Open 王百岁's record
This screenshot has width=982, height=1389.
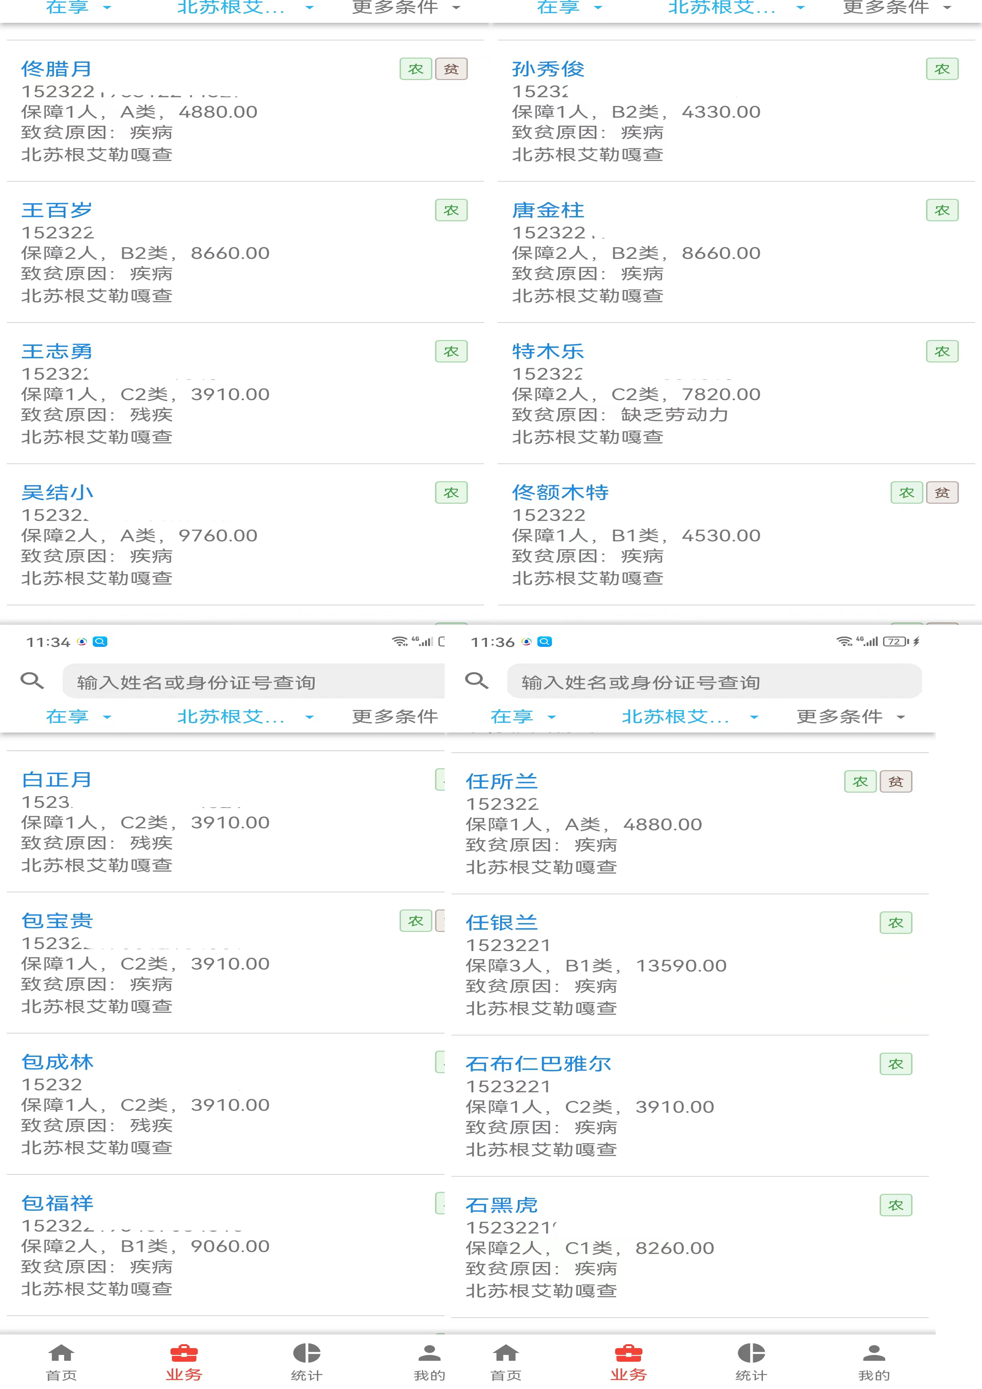click(x=245, y=252)
